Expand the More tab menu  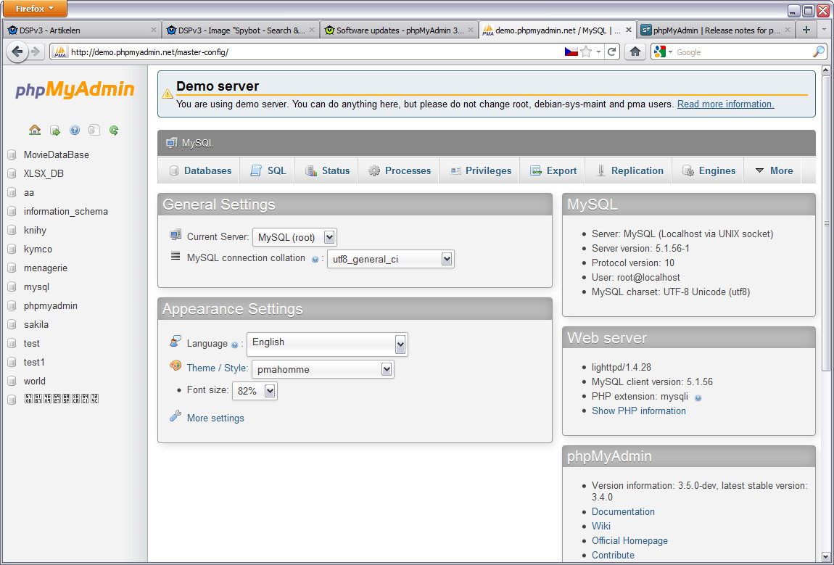pos(775,170)
